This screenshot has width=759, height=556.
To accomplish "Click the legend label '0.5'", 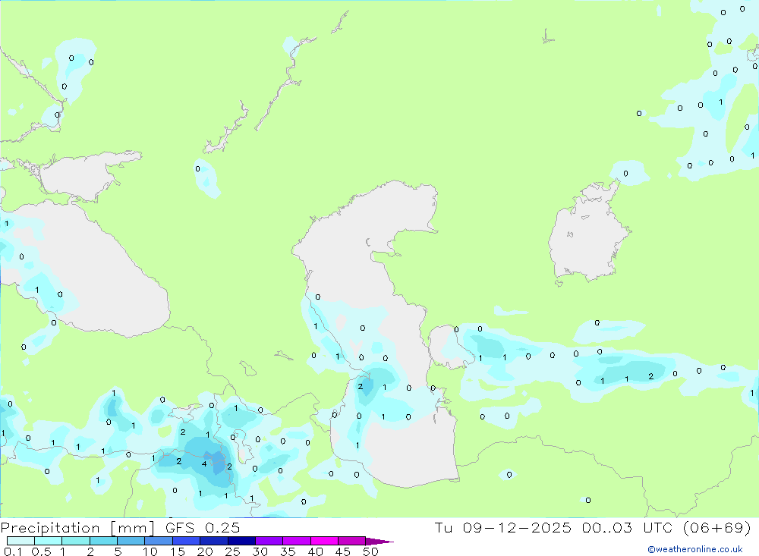I will tap(41, 551).
